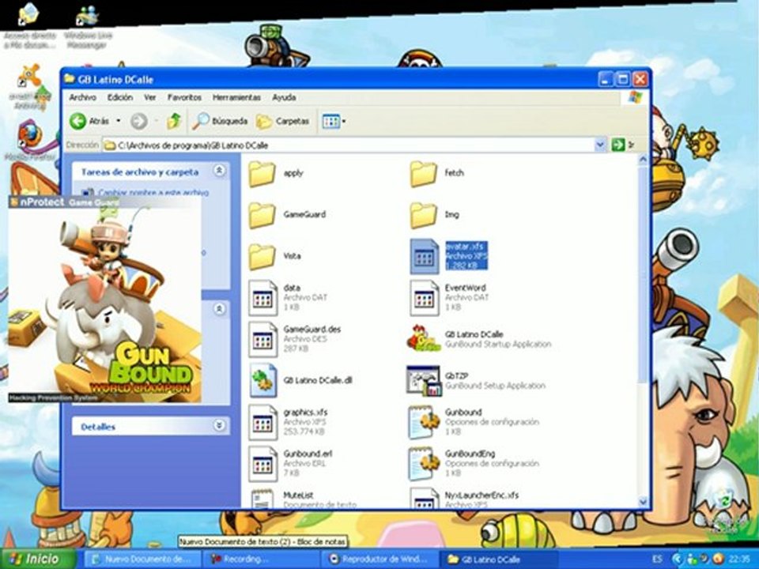Open the Atrás history dropdown arrow
759x569 pixels.
[x=119, y=121]
